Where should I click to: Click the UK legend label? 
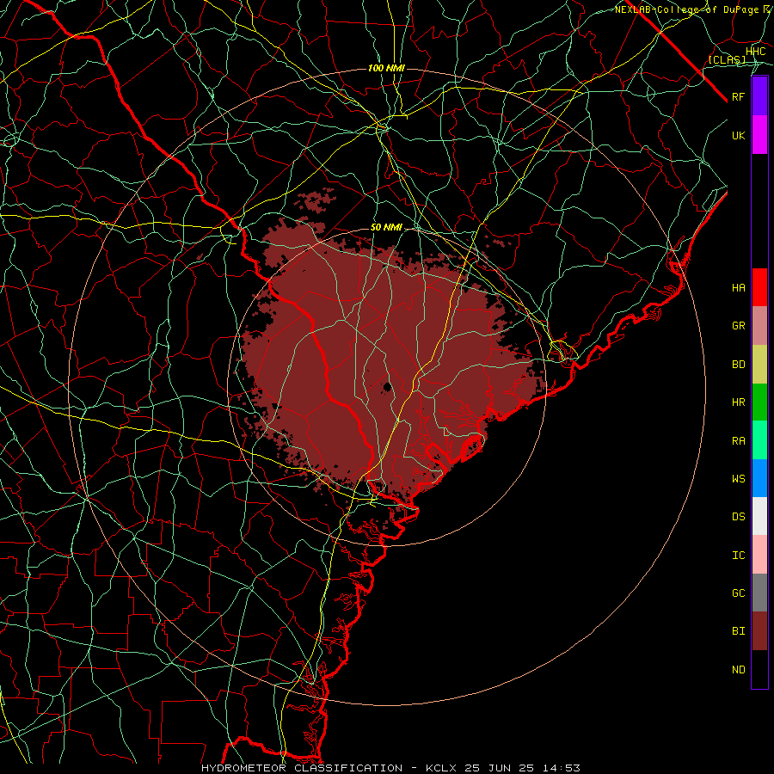(739, 135)
